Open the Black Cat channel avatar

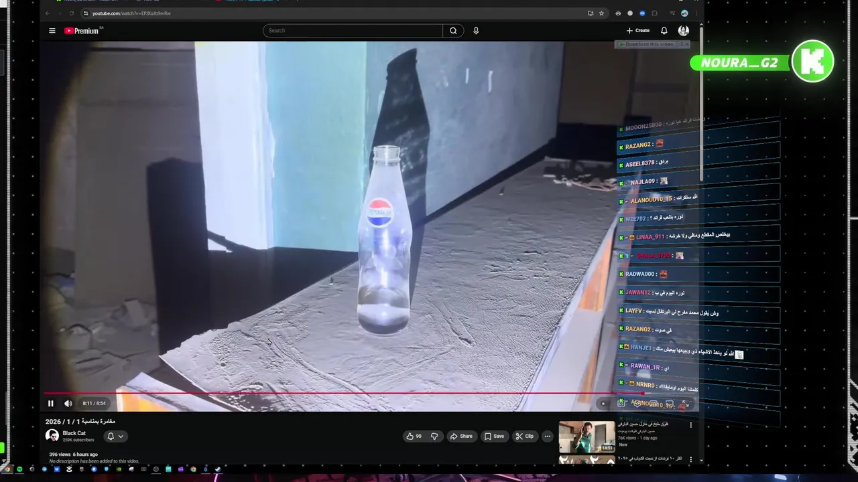click(52, 436)
